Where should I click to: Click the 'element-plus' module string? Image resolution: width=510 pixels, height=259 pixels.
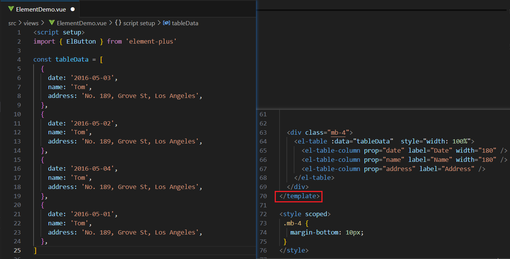click(x=151, y=41)
